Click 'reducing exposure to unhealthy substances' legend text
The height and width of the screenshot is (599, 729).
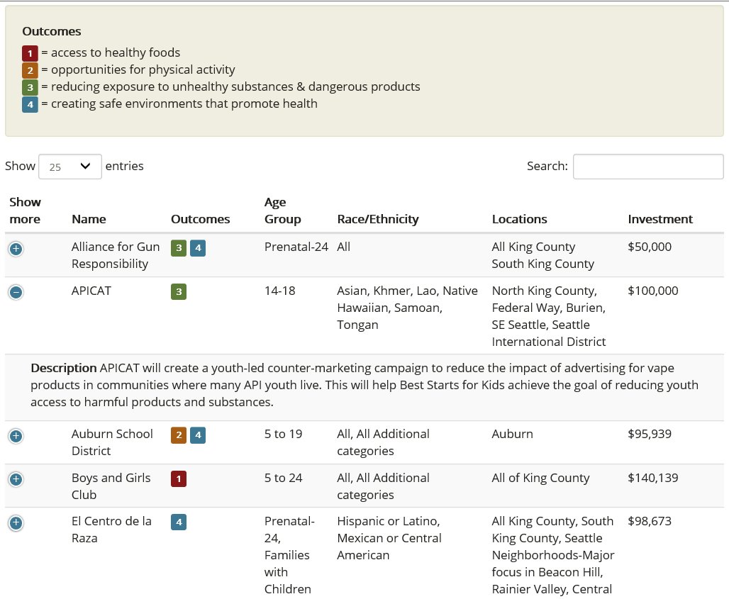[x=235, y=87]
